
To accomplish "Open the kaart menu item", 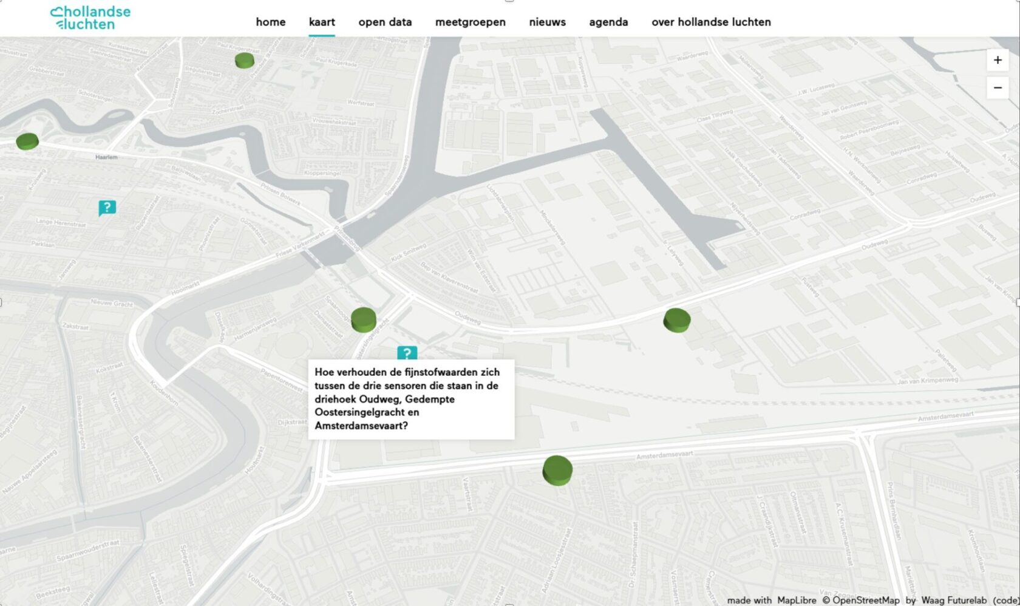I will click(322, 22).
